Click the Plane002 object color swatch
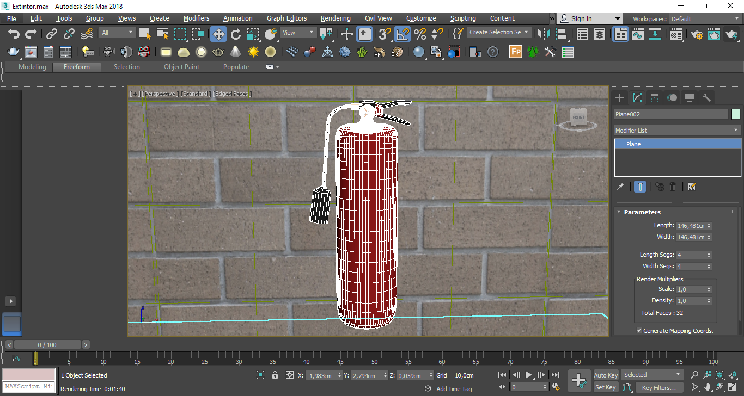The height and width of the screenshot is (396, 744). [x=736, y=114]
